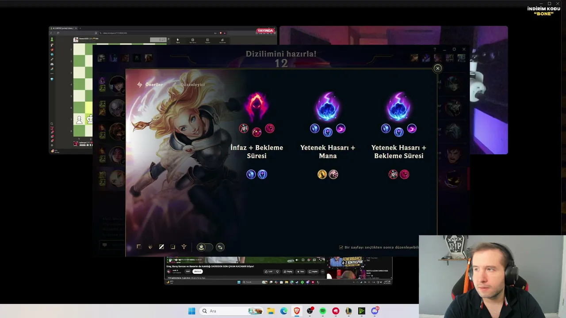Open the green arrow app in taskbar
The image size is (566, 318).
tap(362, 311)
